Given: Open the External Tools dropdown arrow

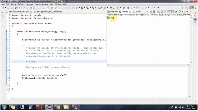Looking at the screenshot, I should point(96,8).
